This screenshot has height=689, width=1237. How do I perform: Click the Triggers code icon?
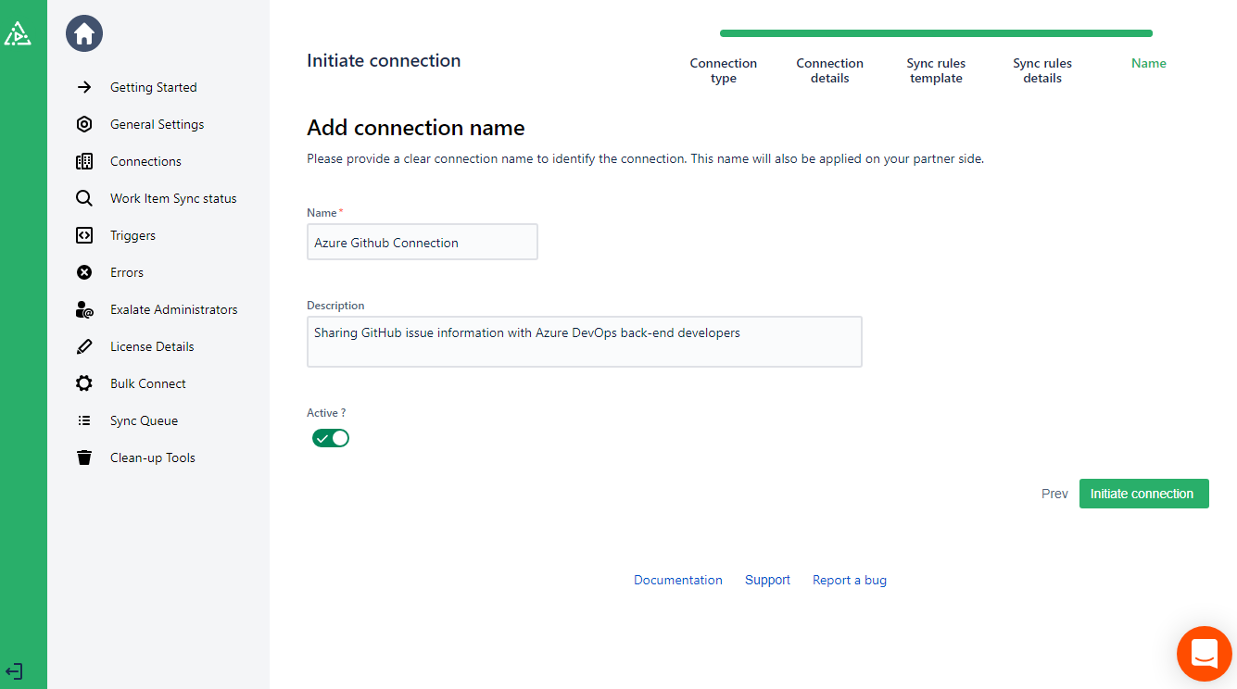point(84,235)
